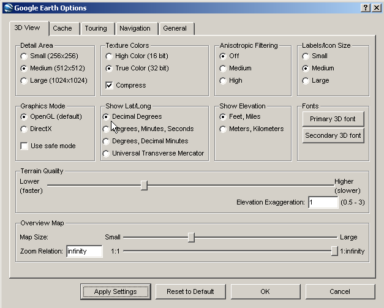Click the Primary 3D font button

[x=333, y=119]
